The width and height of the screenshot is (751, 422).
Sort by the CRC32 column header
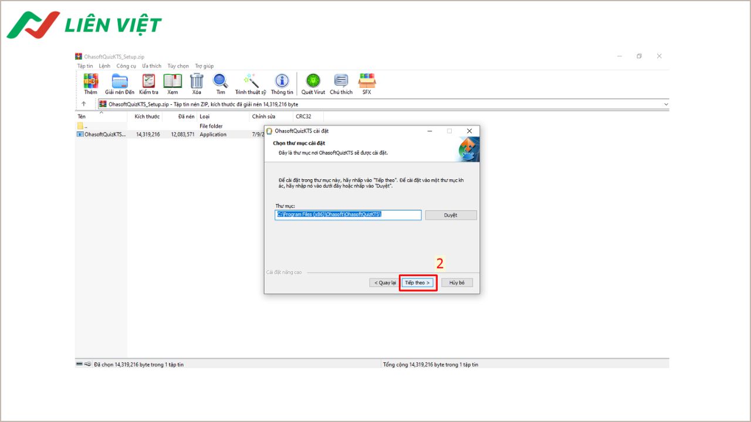tap(308, 117)
